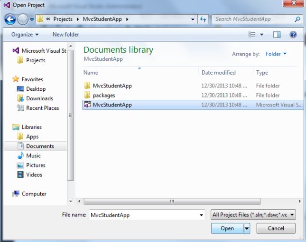Select Videos library in navigation pane

pos(30,174)
